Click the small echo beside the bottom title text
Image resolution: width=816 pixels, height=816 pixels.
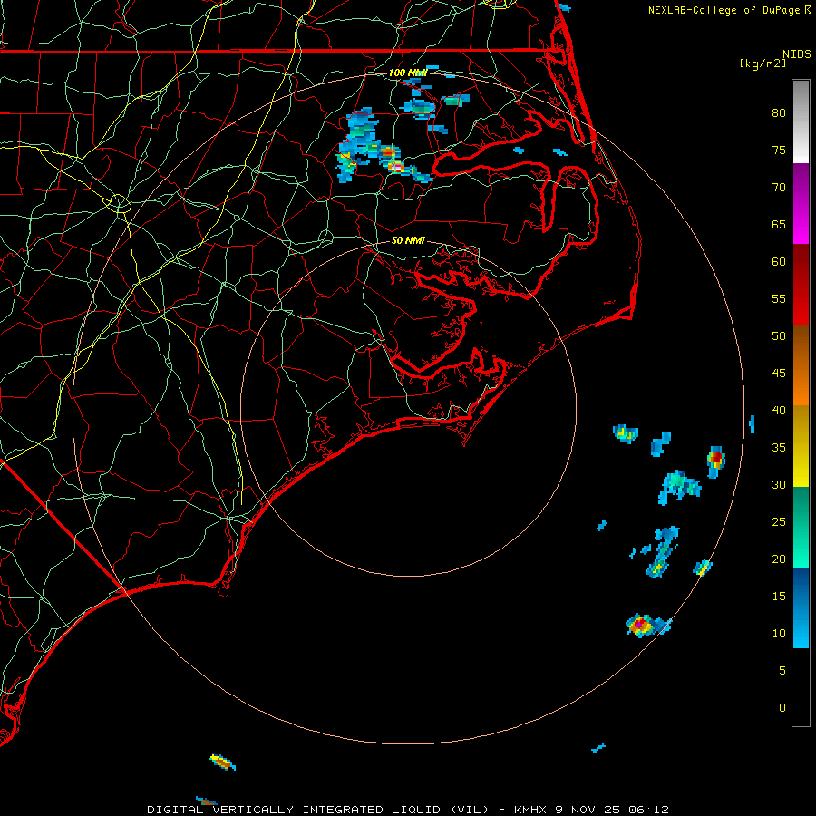(206, 801)
